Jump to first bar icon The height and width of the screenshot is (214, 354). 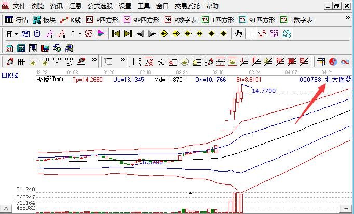click(116, 34)
